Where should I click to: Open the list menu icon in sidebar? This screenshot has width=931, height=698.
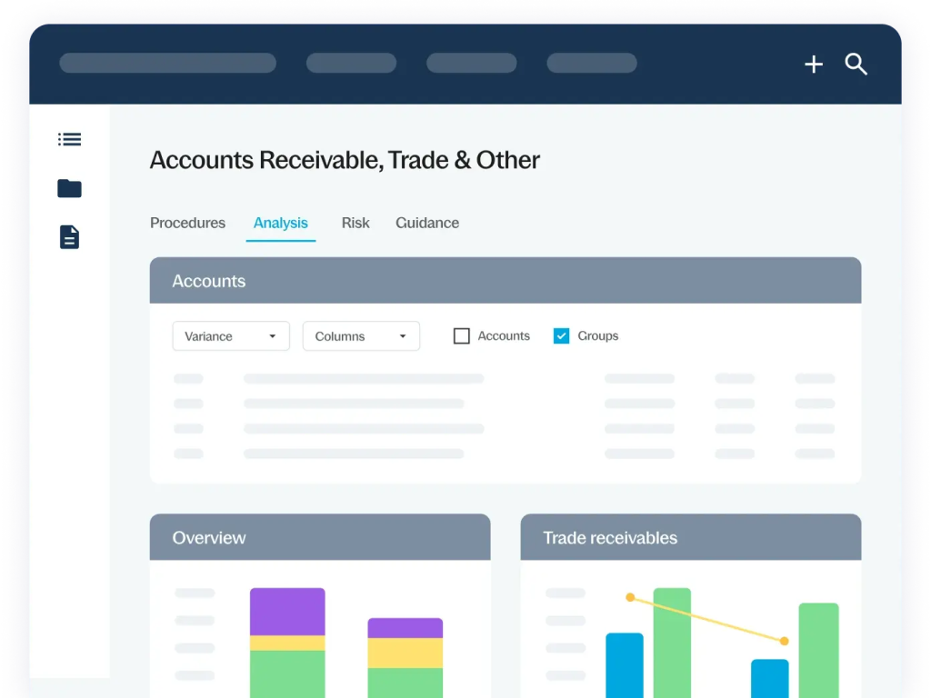[x=69, y=139]
